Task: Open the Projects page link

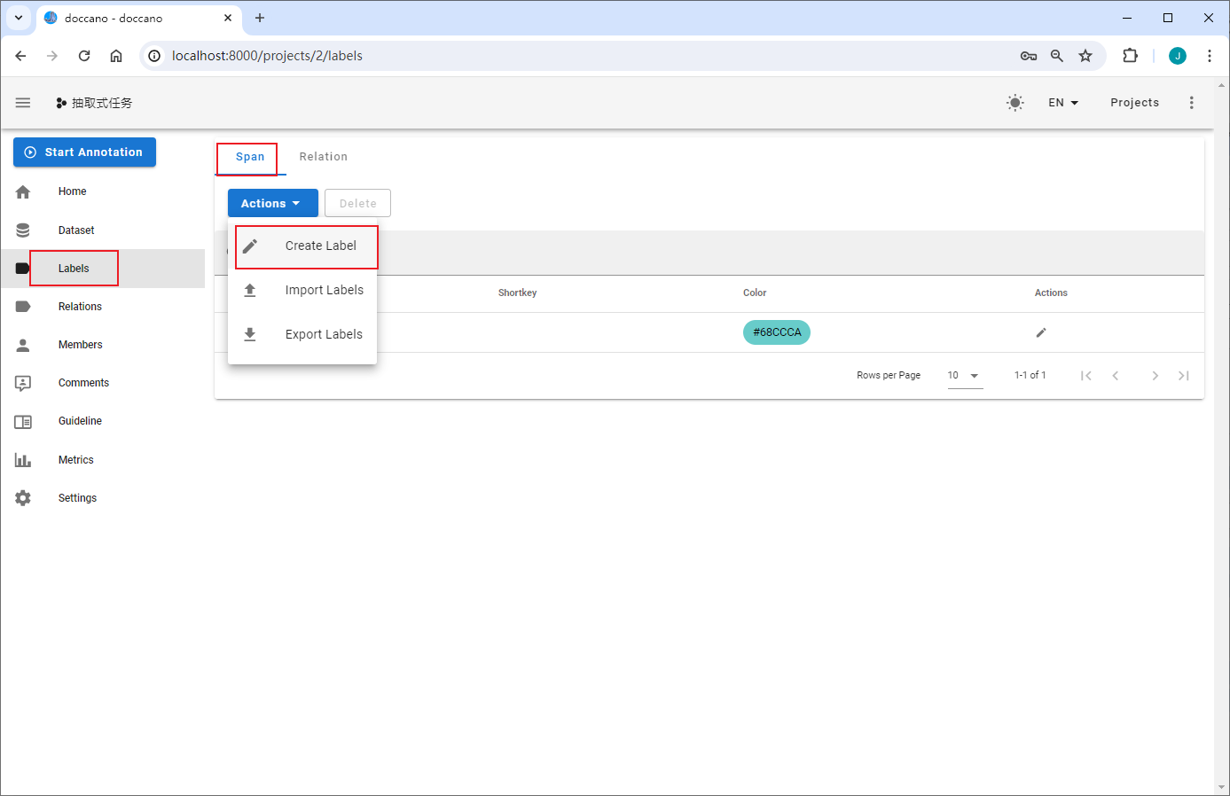Action: click(1134, 102)
